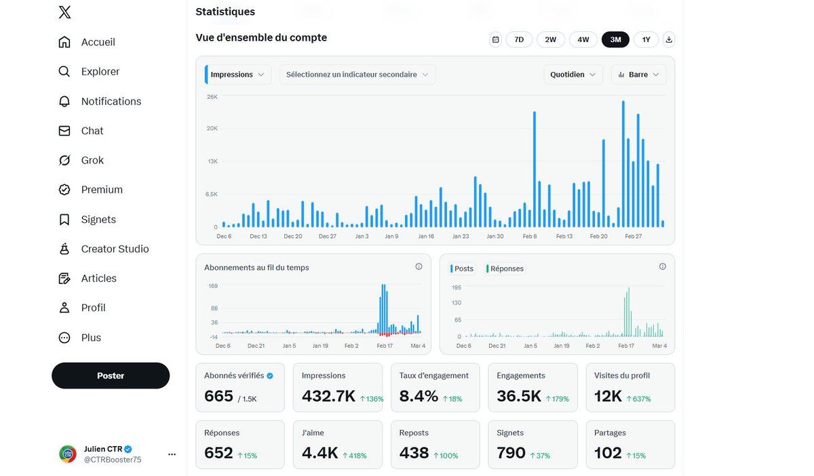The image size is (814, 476).
Task: Click Vue d'ensemble du compte heading
Action: (x=261, y=37)
